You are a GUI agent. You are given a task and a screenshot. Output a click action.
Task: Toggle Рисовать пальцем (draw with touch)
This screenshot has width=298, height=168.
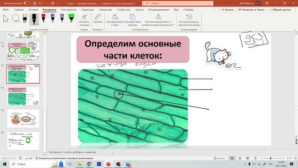(x=84, y=20)
